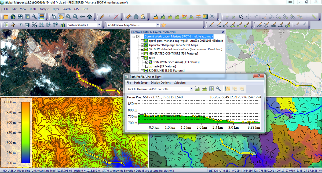Open the Analysis menu

[44, 9]
